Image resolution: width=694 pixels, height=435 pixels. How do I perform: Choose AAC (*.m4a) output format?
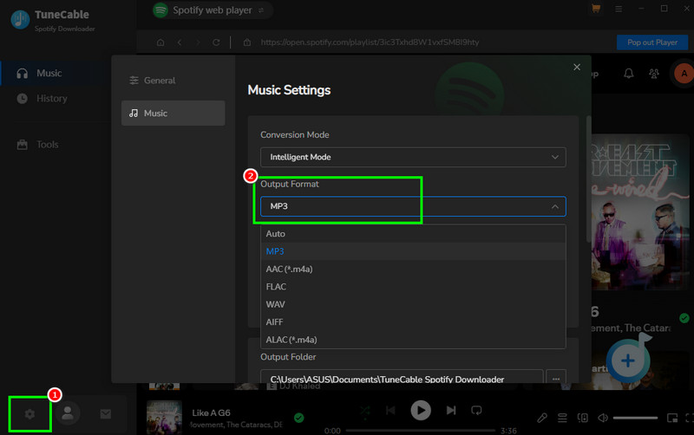pos(413,269)
